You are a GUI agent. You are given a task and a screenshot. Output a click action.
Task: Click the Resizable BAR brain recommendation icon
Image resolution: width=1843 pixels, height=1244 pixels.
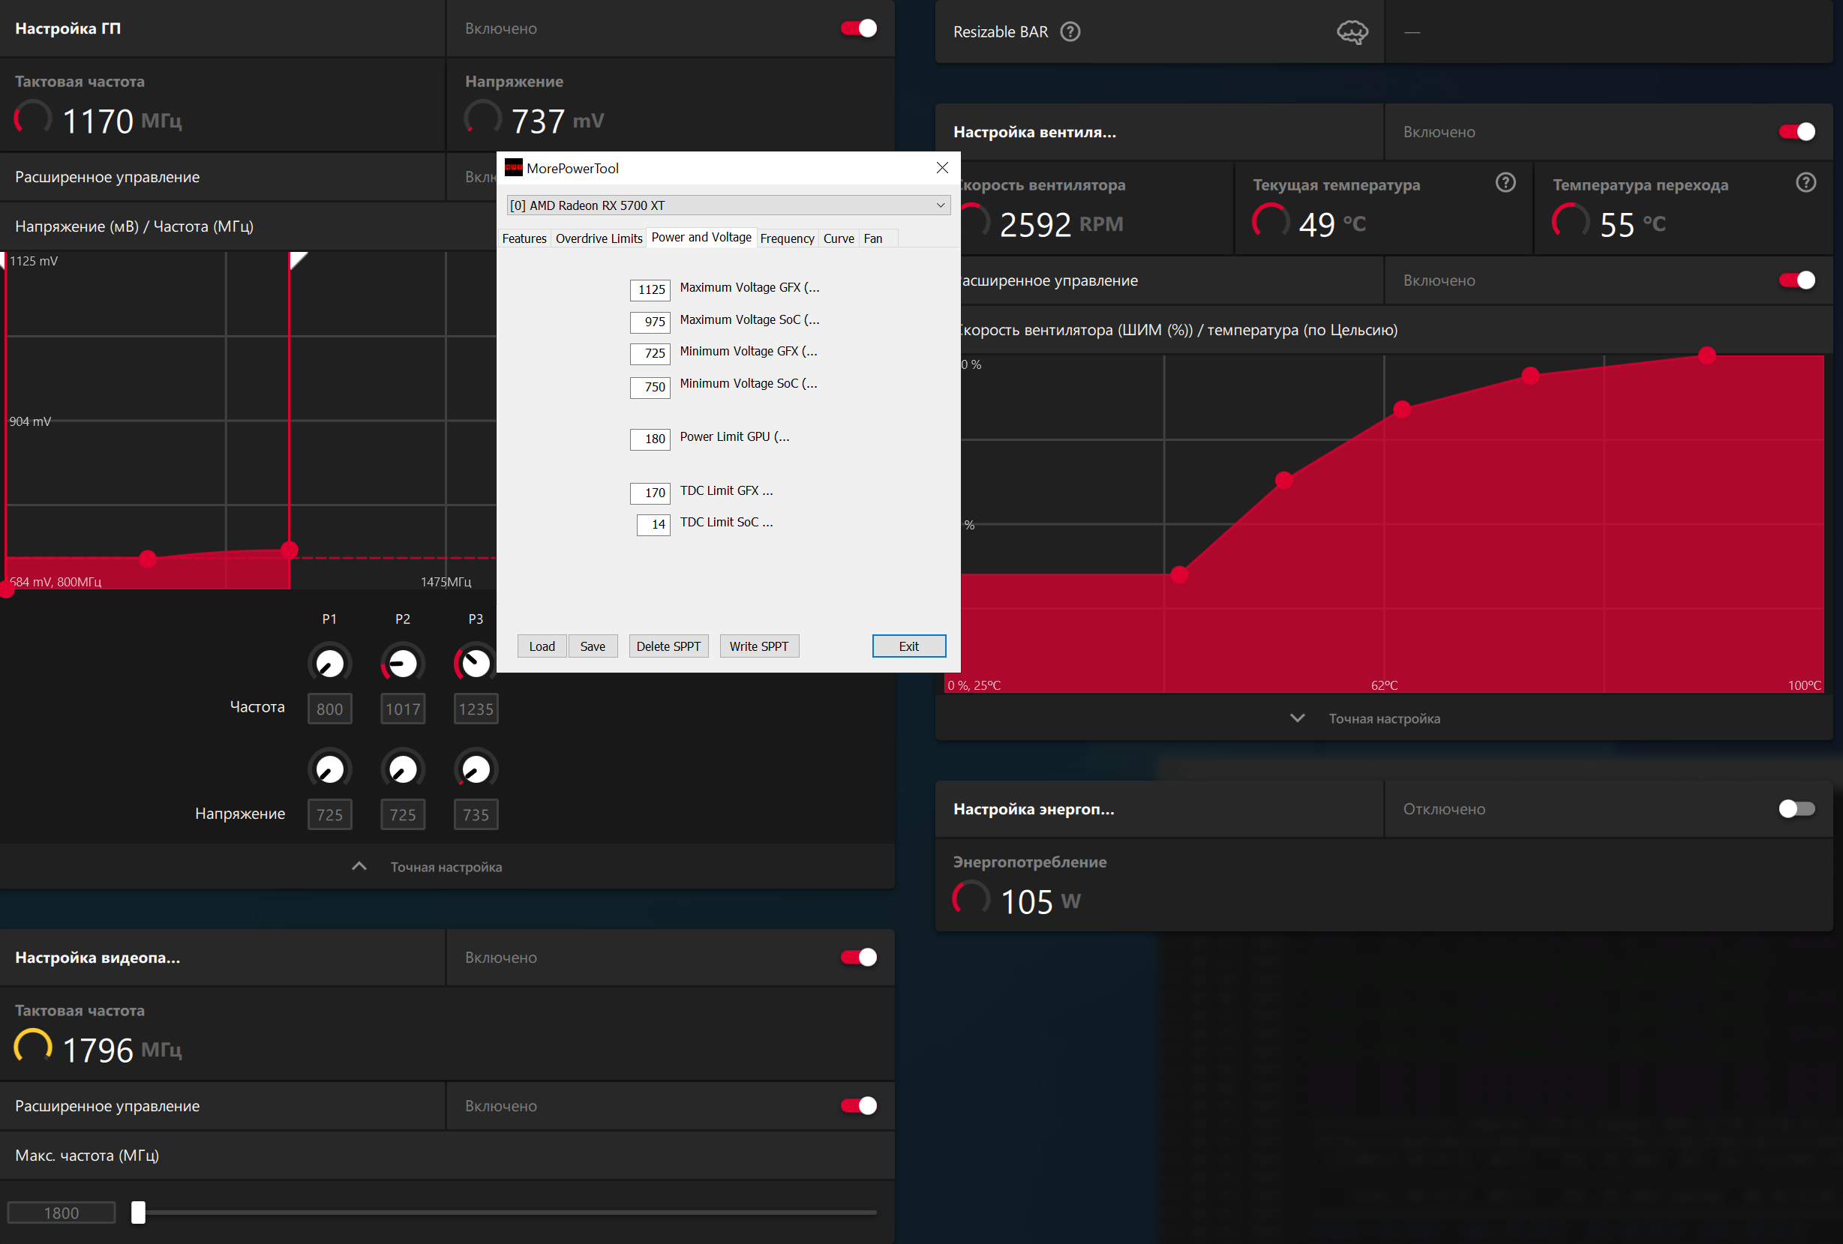1352,31
